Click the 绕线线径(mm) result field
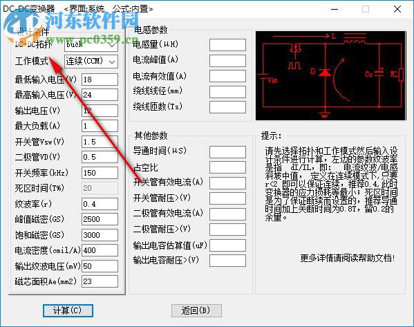 click(x=227, y=92)
